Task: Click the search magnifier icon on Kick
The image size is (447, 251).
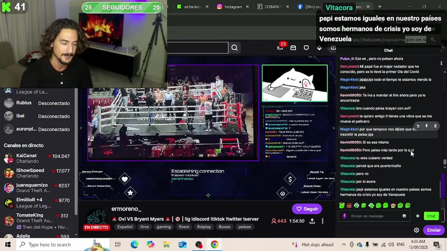Action: (x=234, y=48)
